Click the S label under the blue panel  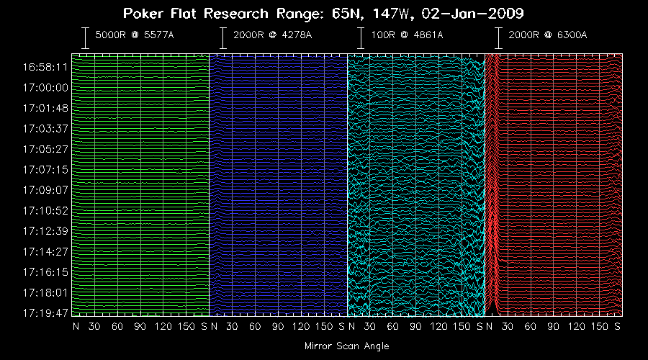coord(341,327)
